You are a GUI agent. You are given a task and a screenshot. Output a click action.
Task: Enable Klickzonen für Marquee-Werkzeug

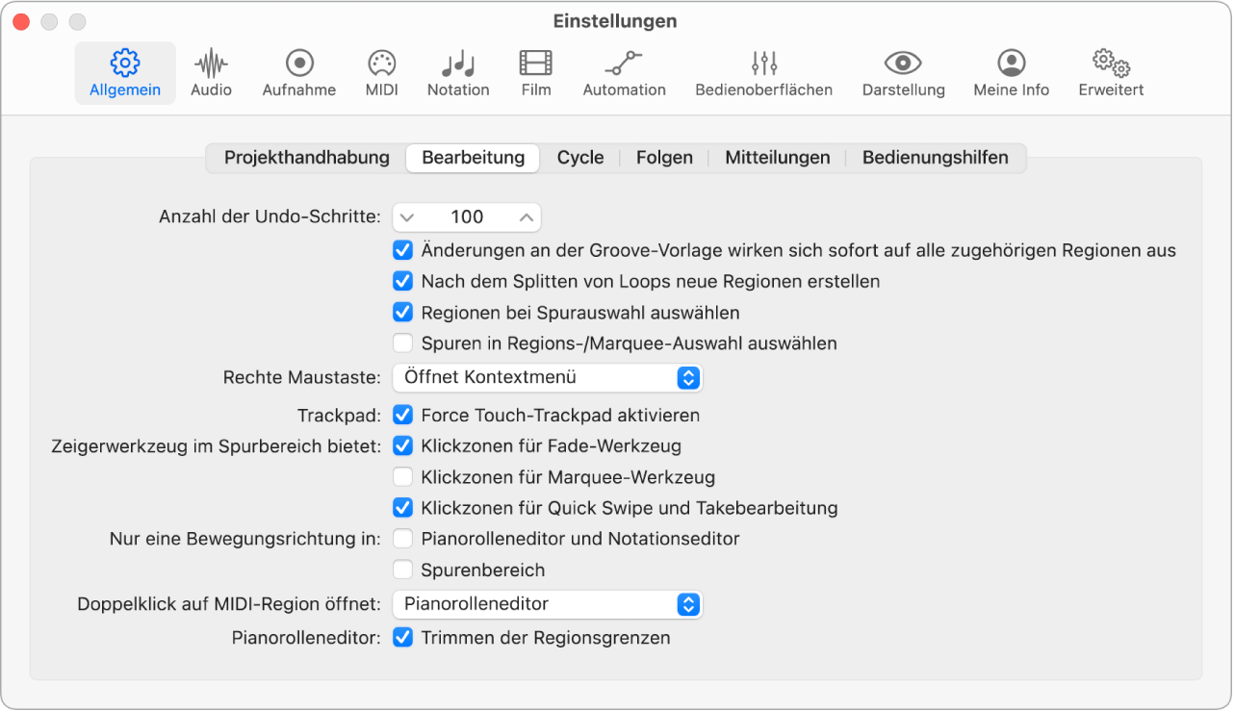(x=402, y=477)
